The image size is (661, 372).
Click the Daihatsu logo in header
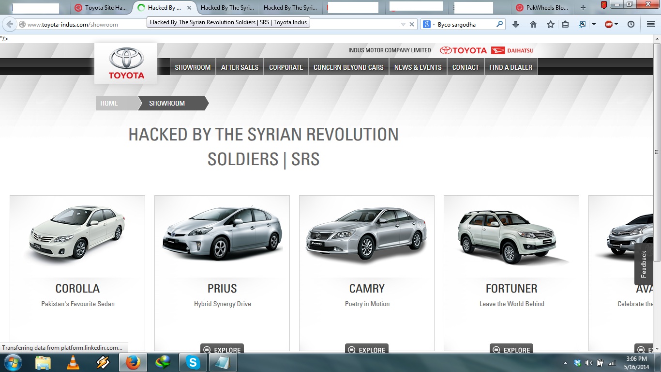pos(512,50)
